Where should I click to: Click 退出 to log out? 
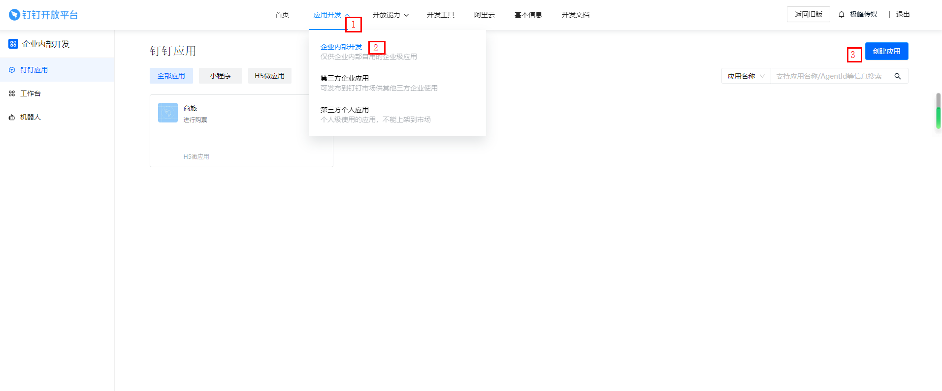pos(903,14)
